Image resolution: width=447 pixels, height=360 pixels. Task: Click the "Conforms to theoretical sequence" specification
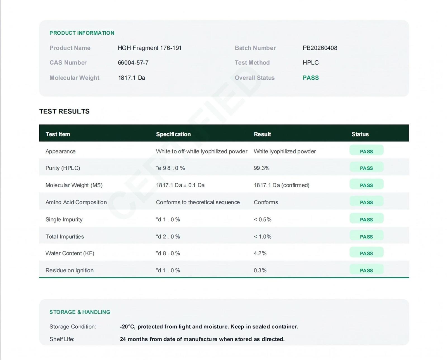coord(198,202)
